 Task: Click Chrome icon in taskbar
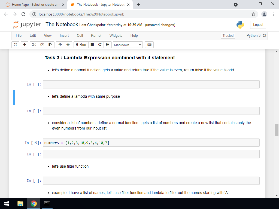click(x=34, y=204)
